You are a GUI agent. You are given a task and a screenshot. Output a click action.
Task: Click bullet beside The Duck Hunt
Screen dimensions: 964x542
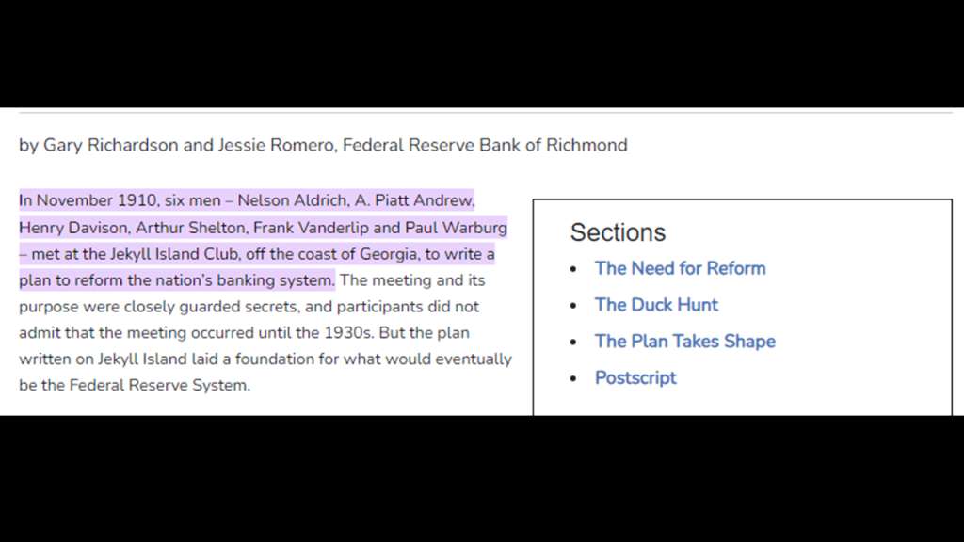coord(574,307)
